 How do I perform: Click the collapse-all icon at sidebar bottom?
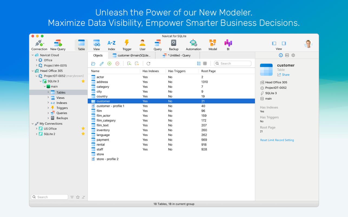coord(83,197)
